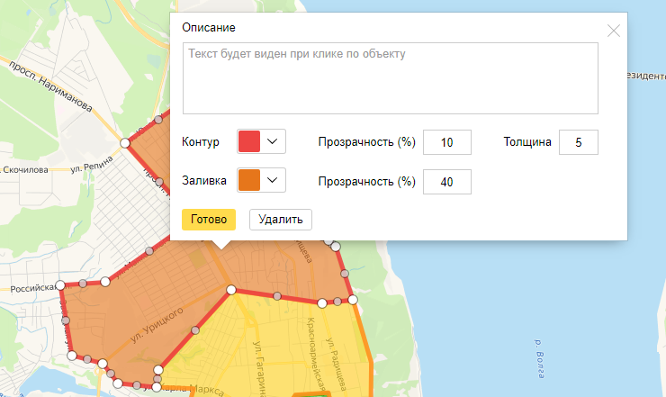Click the просп. Нариманова street label
Screen dimensions: 666x397
click(x=50, y=88)
